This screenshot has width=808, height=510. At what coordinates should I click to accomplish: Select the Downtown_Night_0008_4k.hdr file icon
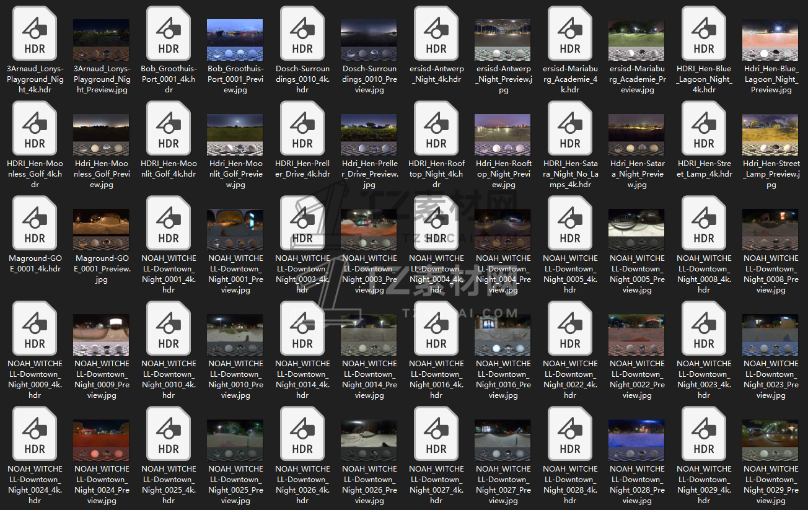[704, 223]
